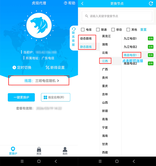Viewport: 156px width, 166px height.
Task: Tap the tiger logo connect circle
Action: tap(39, 25)
